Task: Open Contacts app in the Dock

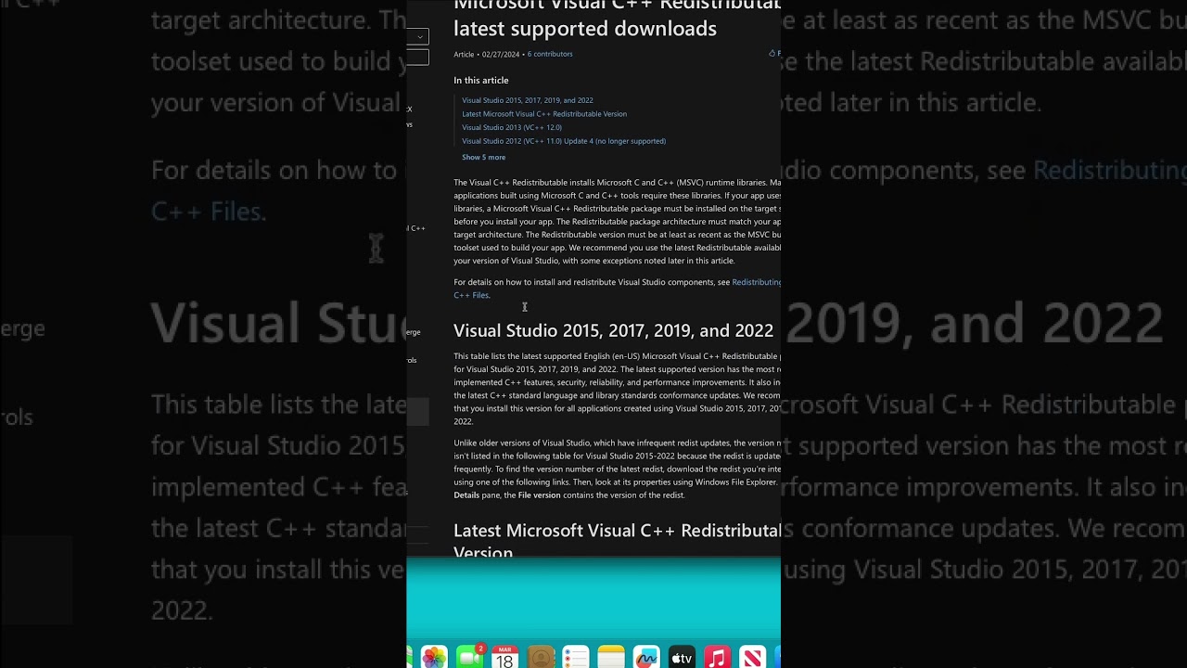Action: point(541,658)
